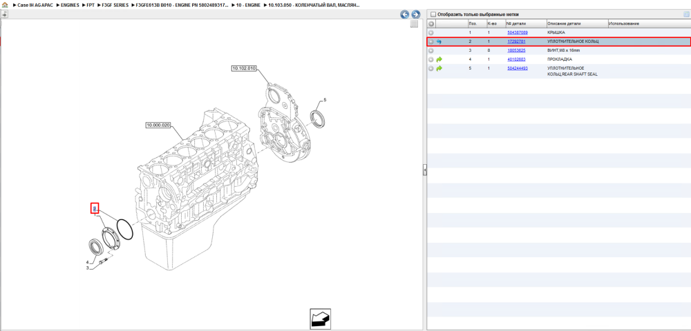This screenshot has height=331, width=691.
Task: Add part 18053625 row plus icon
Action: tap(431, 50)
